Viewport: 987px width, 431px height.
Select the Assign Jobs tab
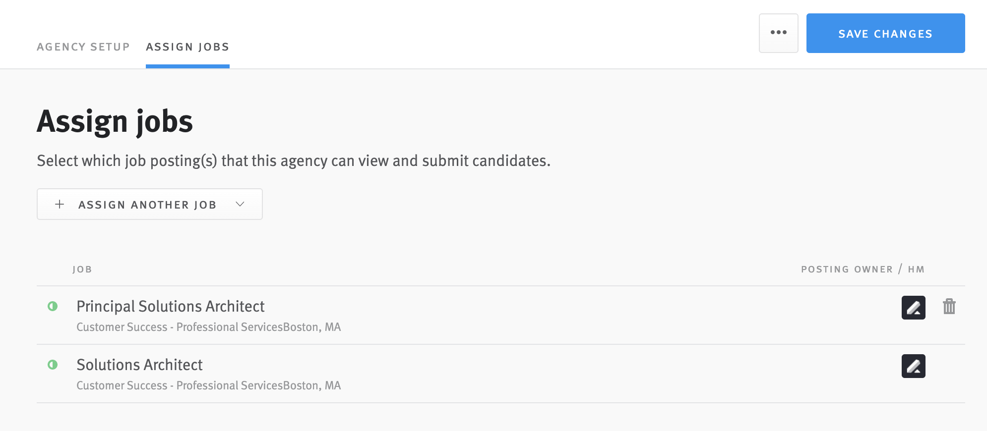(x=187, y=47)
